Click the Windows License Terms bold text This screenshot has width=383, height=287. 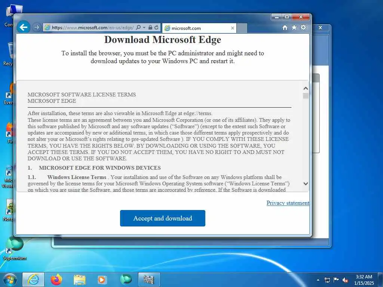[77, 177]
